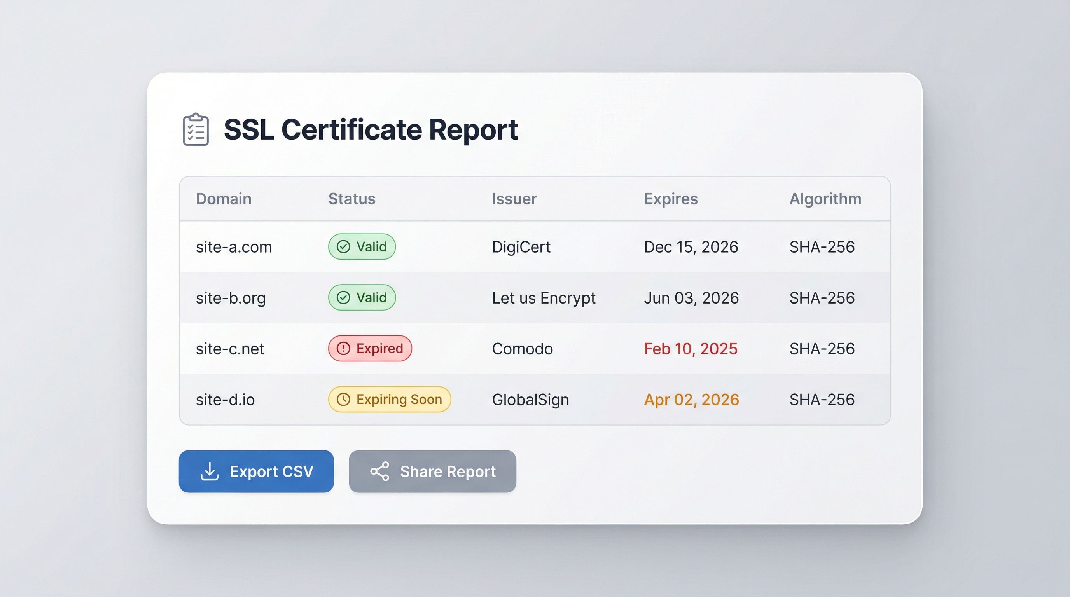The height and width of the screenshot is (597, 1070).
Task: Click the Issuer column header
Action: pyautogui.click(x=514, y=199)
